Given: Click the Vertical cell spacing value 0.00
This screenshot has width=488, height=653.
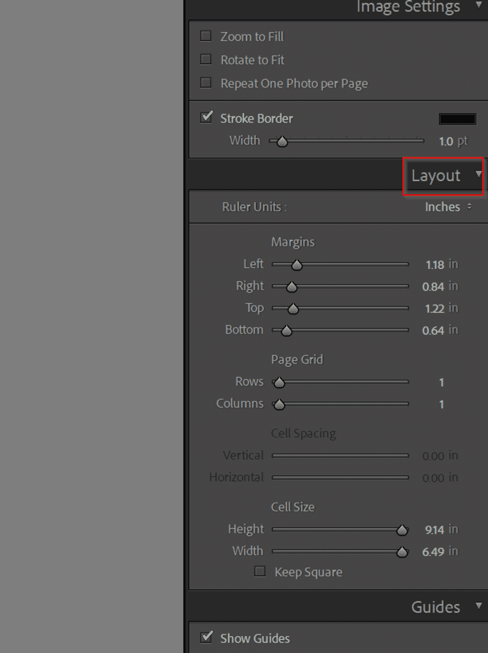Looking at the screenshot, I should pos(433,456).
